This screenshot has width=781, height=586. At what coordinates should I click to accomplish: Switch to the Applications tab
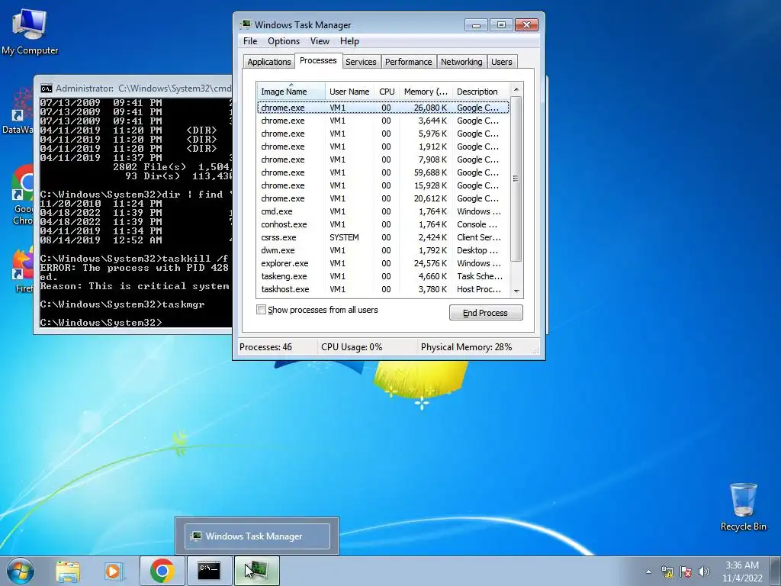pyautogui.click(x=269, y=62)
